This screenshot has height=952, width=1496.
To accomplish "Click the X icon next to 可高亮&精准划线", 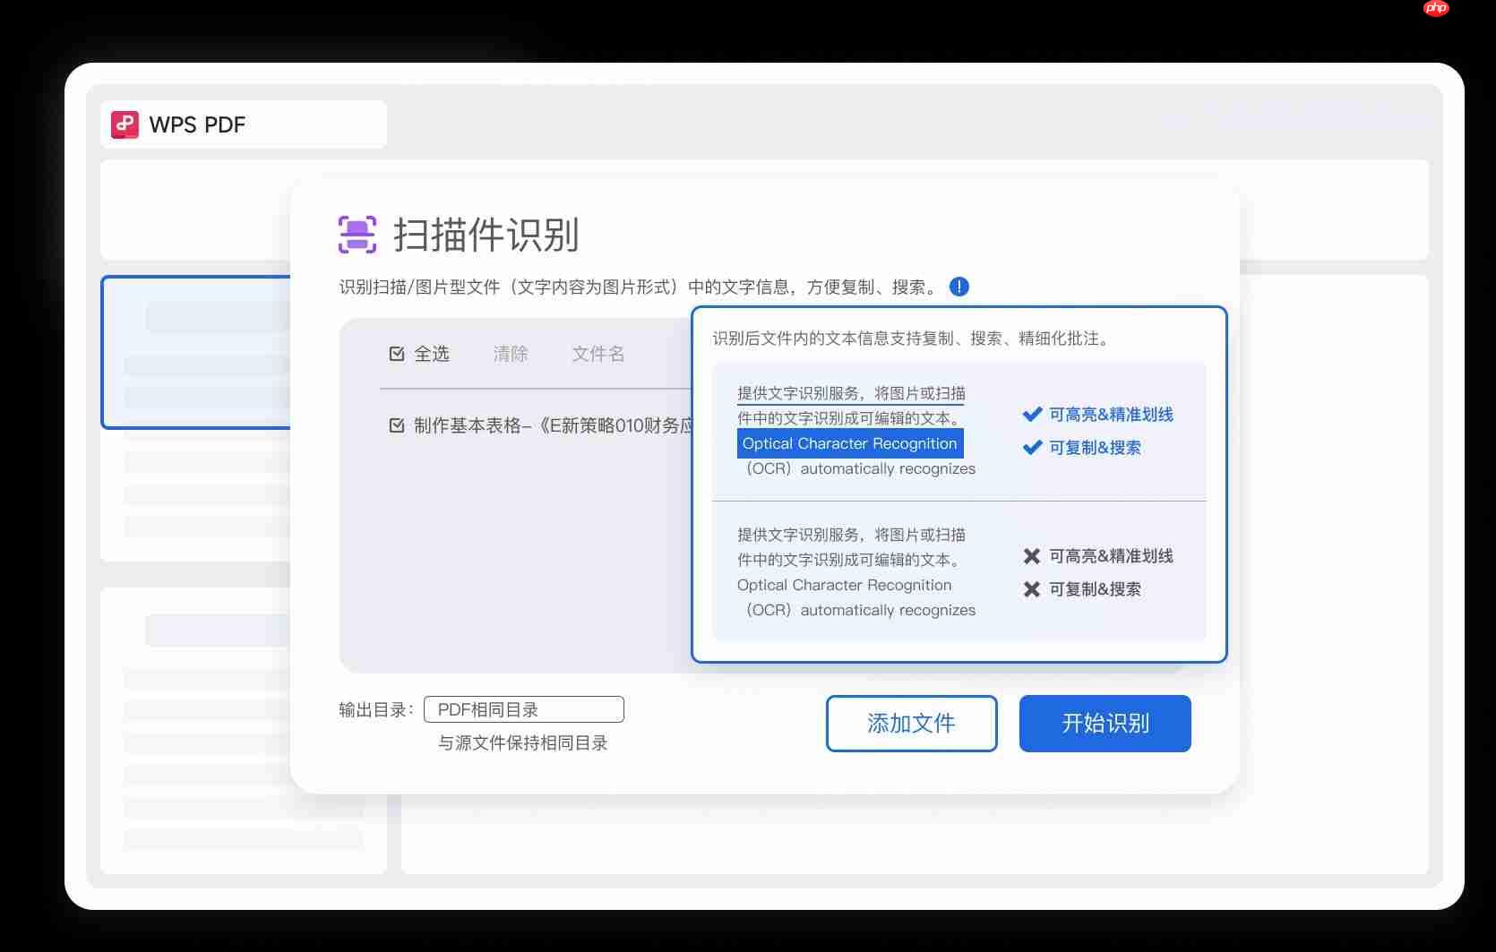I will pos(1031,555).
